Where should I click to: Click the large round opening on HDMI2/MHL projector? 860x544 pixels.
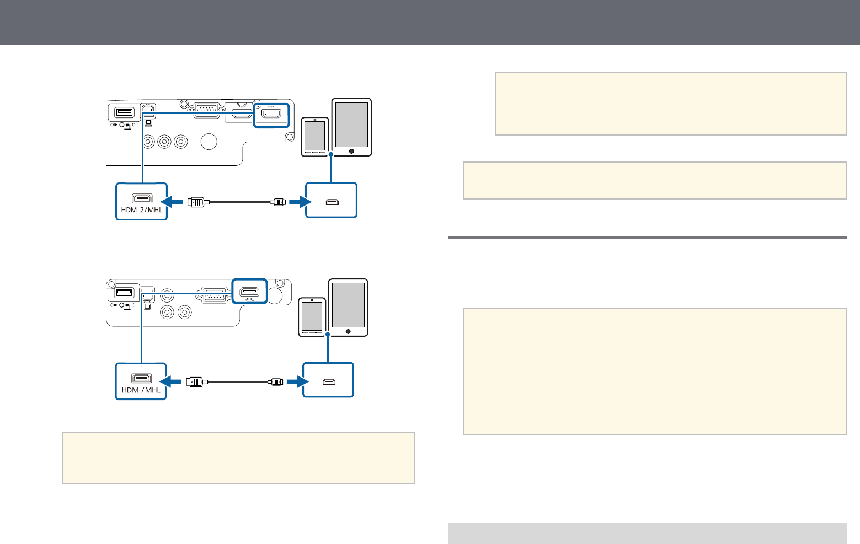click(209, 142)
